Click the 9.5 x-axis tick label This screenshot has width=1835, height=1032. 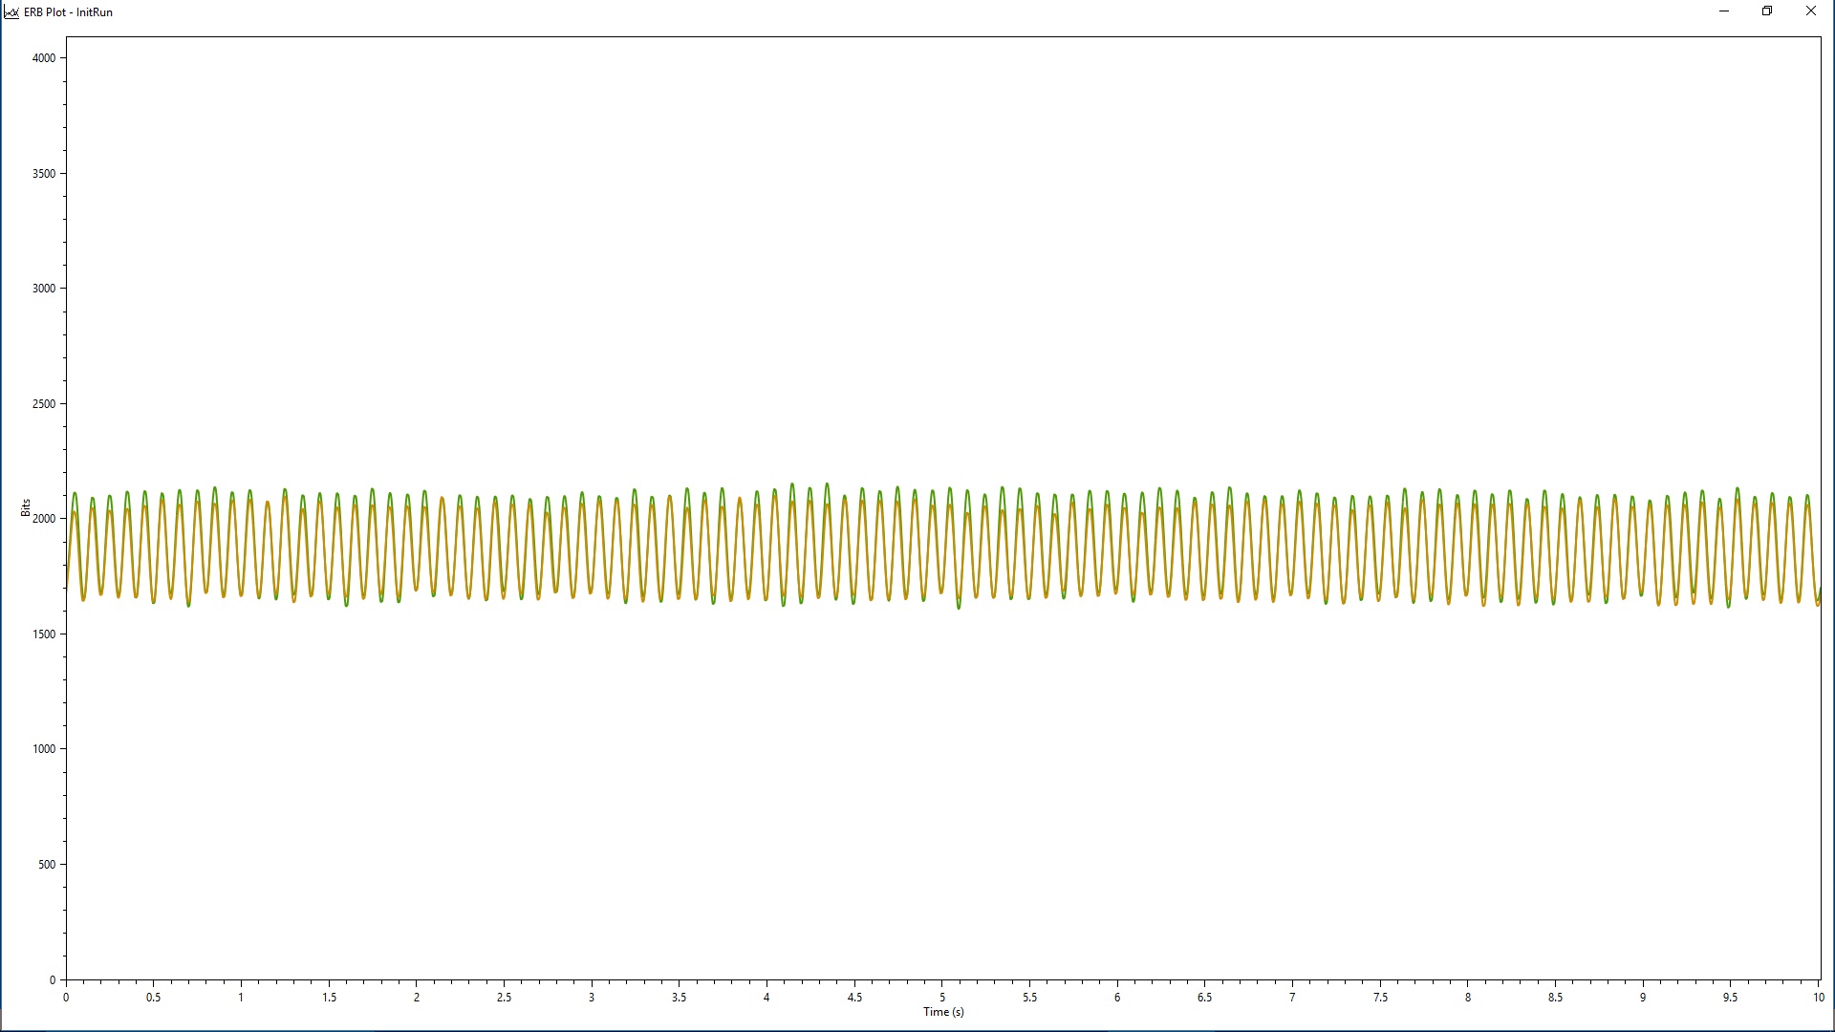[x=1731, y=998]
